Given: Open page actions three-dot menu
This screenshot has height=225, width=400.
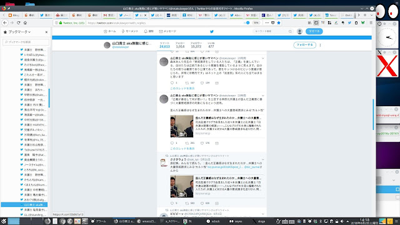Looking at the screenshot, I should [x=267, y=22].
